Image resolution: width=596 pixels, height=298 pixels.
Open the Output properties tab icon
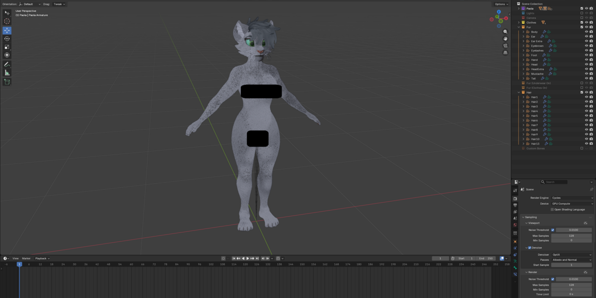coord(515,205)
